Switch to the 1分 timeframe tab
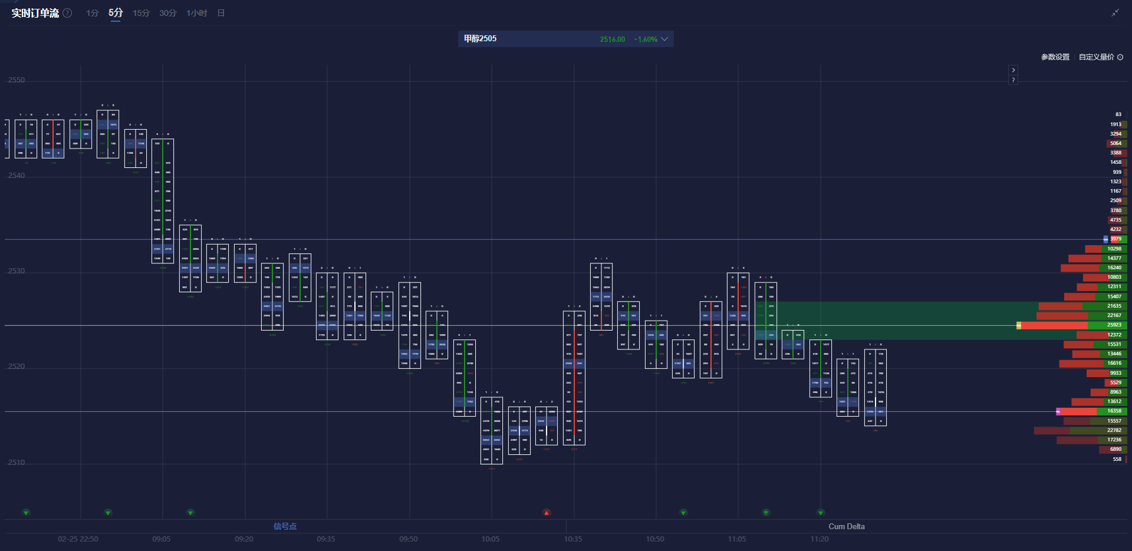The height and width of the screenshot is (551, 1132). [92, 13]
